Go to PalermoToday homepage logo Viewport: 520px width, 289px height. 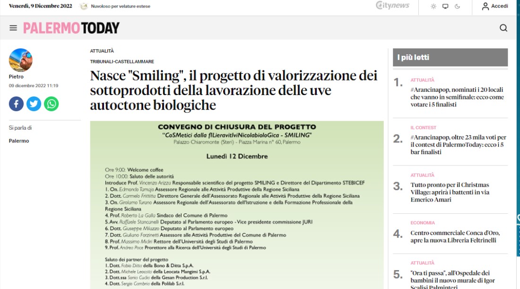coord(71,28)
